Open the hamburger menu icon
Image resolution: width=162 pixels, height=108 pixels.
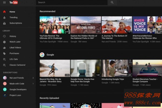(4, 2)
